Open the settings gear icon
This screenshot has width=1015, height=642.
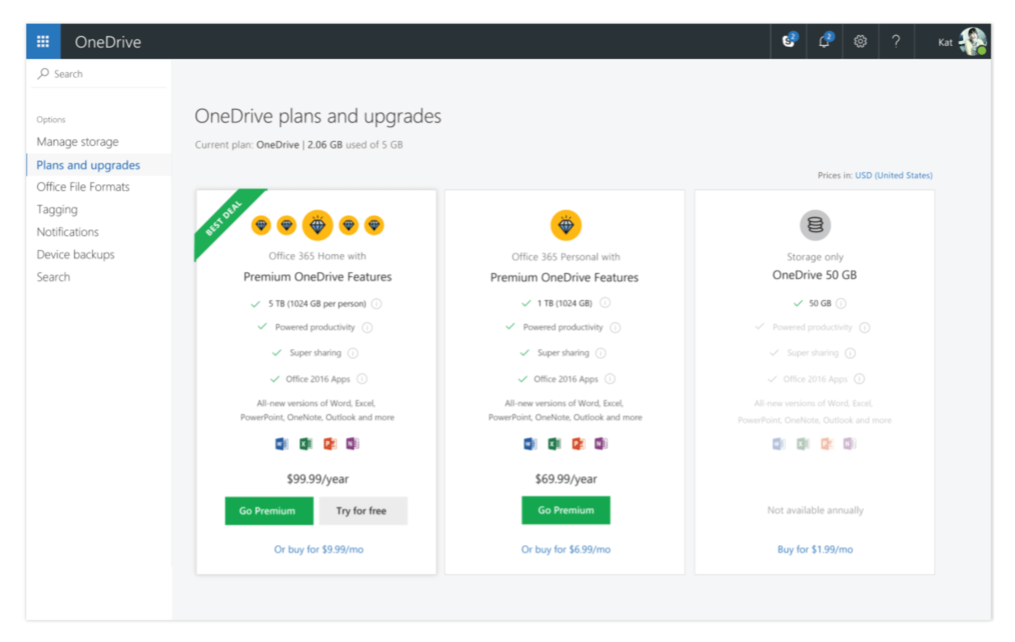[860, 42]
